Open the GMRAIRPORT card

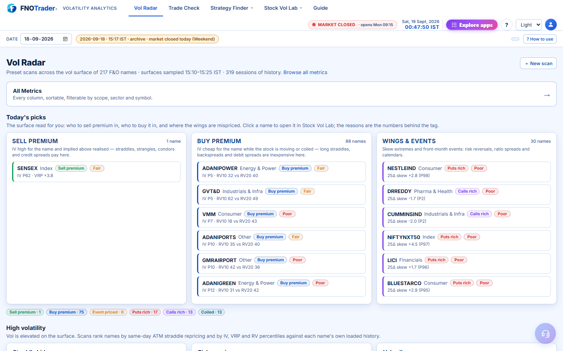click(281, 263)
